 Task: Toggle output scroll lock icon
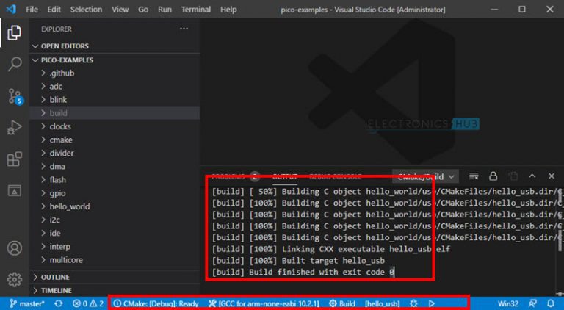(x=493, y=176)
